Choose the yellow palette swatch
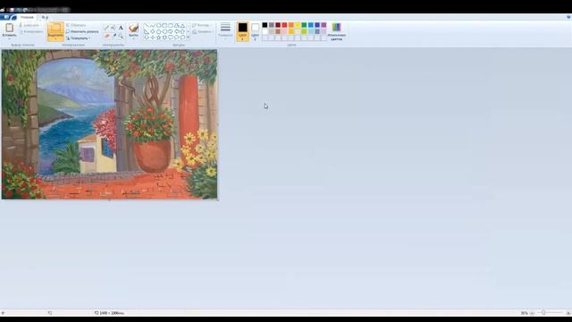This screenshot has height=322, width=572. [298, 25]
